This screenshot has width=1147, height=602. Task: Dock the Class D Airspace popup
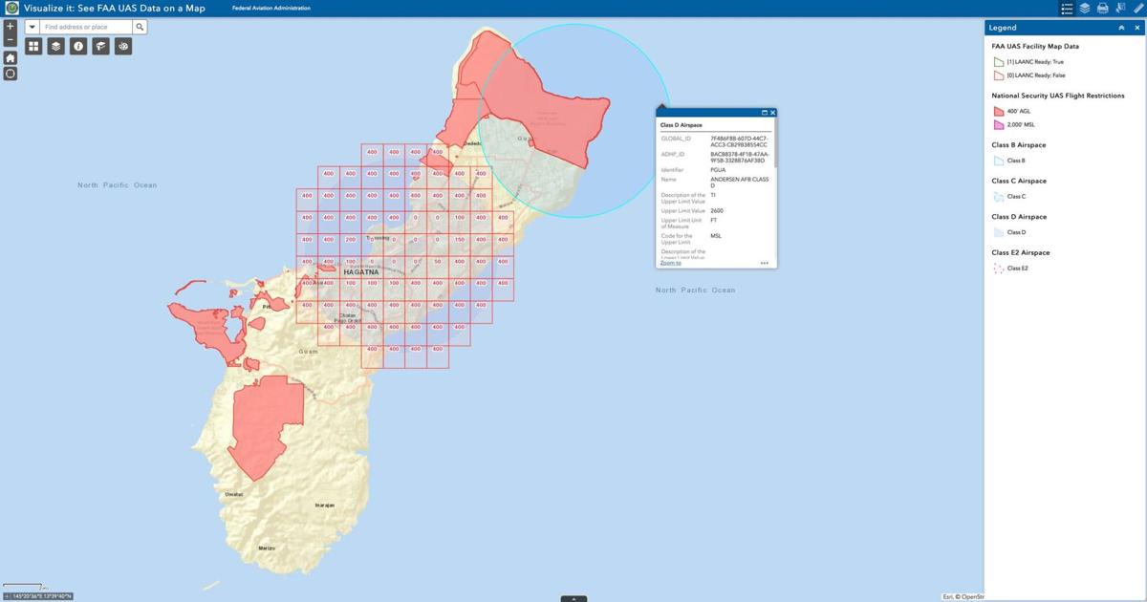(x=765, y=112)
